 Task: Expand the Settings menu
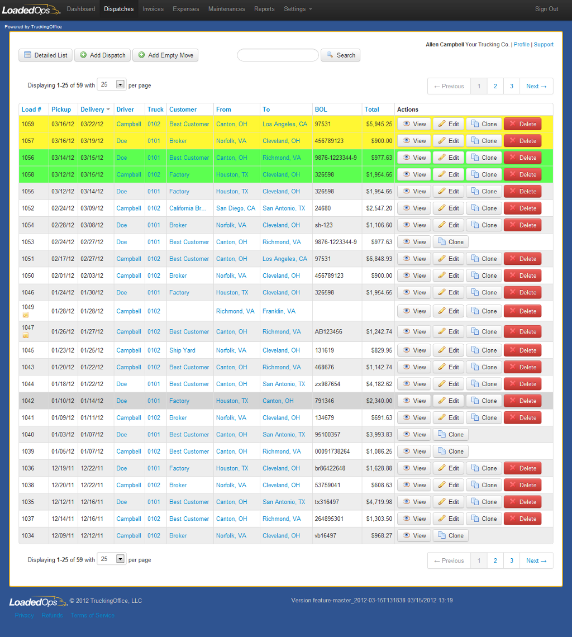[x=298, y=9]
